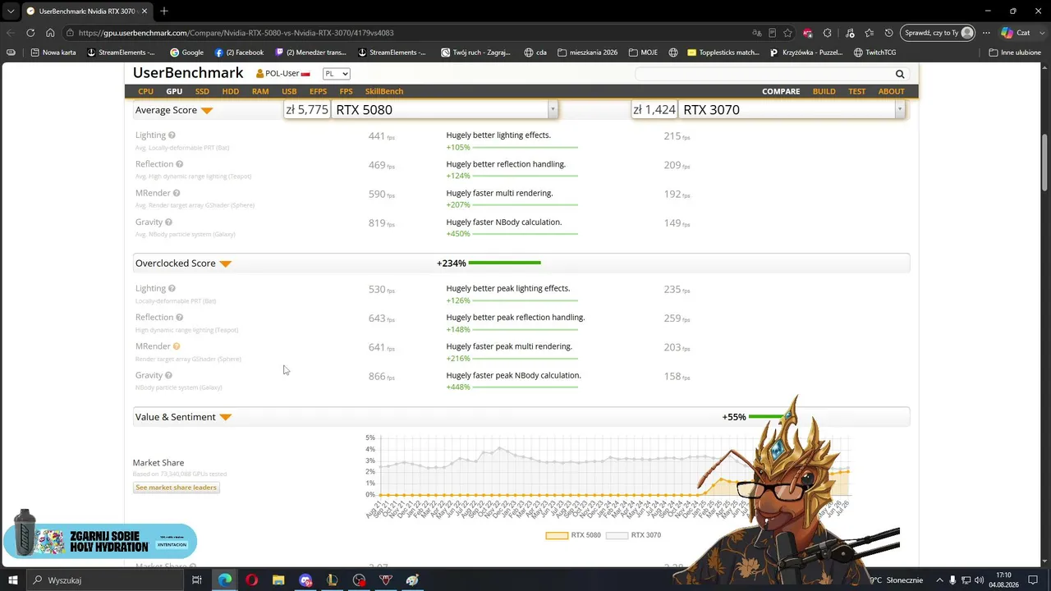Click the help icon next to MRender under Average Score
The height and width of the screenshot is (591, 1051).
(x=177, y=193)
